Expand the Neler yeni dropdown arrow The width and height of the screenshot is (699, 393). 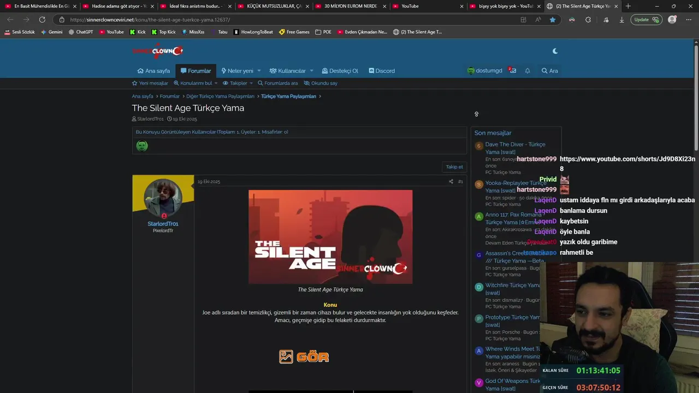point(259,71)
